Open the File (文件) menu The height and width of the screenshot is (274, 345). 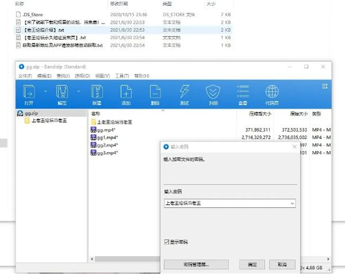(x=25, y=76)
